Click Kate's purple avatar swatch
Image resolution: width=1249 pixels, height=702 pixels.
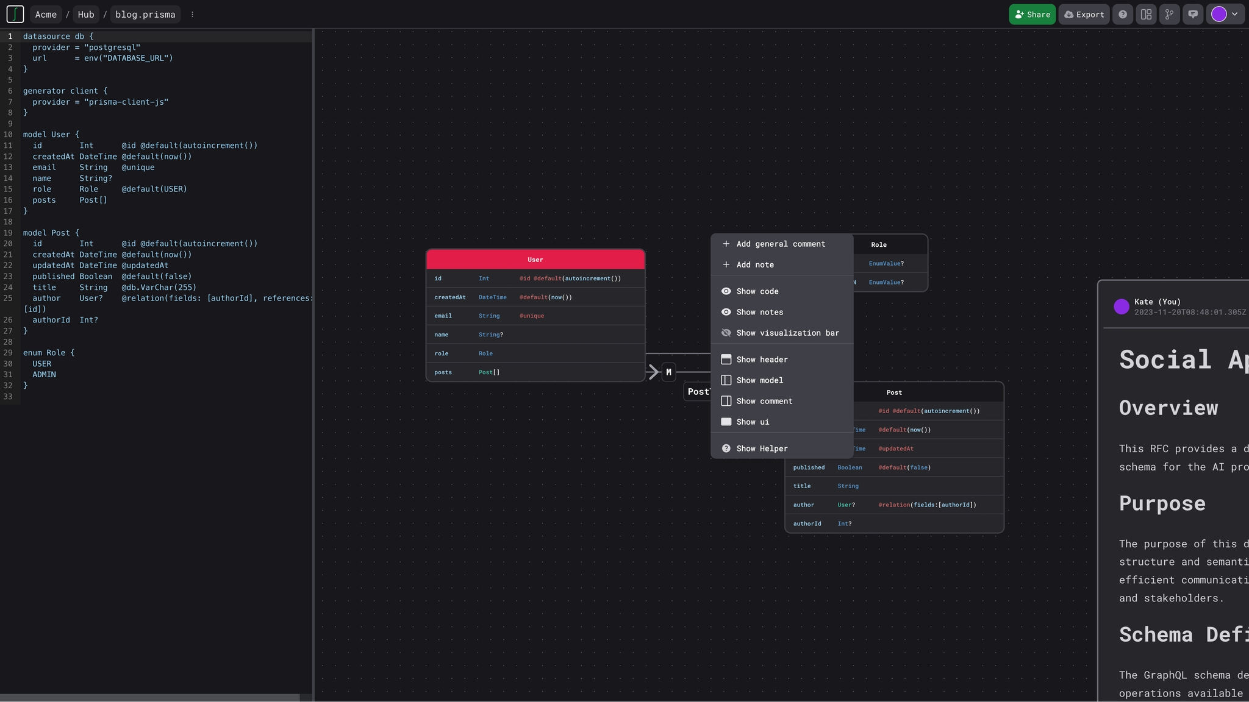click(1122, 307)
